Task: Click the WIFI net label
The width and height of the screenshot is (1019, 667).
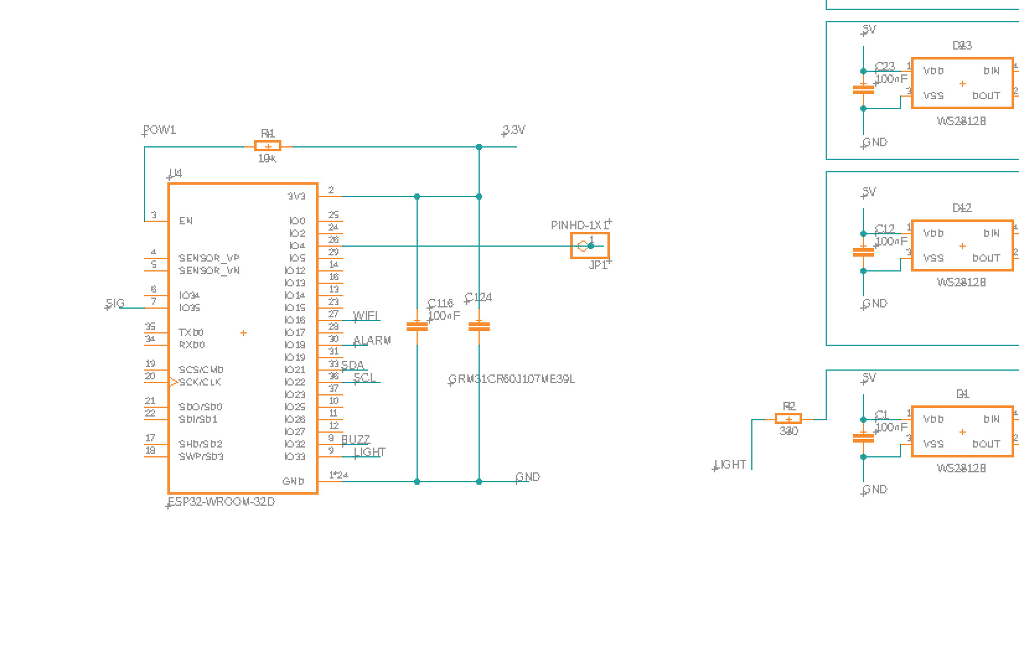Action: (366, 316)
